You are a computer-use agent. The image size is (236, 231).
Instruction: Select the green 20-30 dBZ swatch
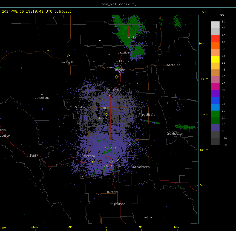click(215, 114)
